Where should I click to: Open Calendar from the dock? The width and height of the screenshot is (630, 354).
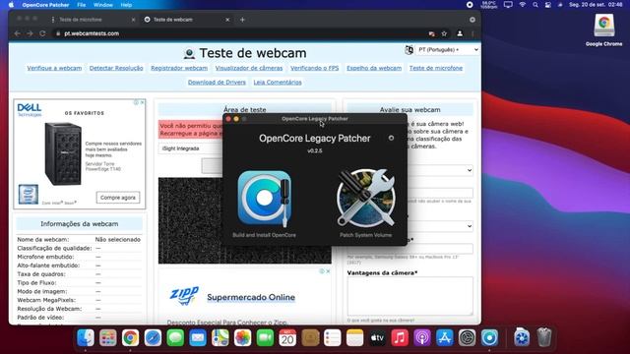(287, 338)
